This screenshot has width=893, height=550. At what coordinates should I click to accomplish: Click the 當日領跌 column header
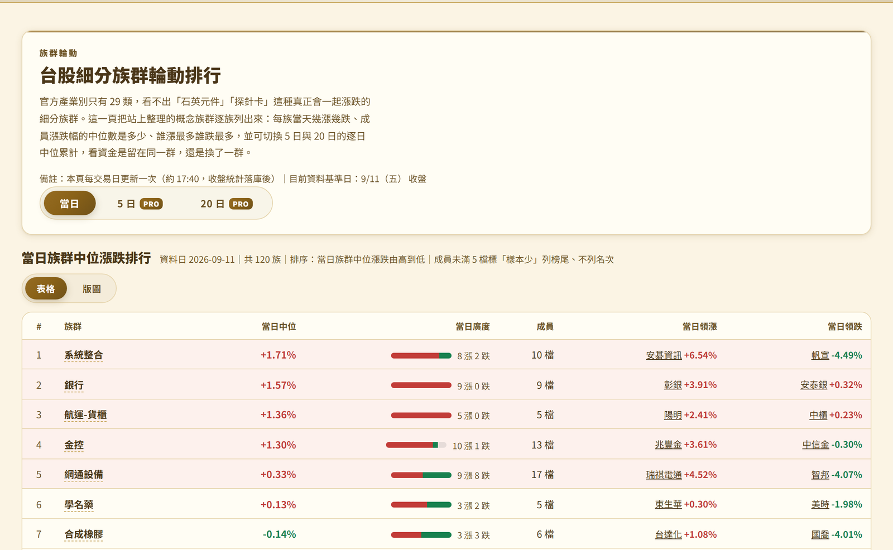coord(844,326)
